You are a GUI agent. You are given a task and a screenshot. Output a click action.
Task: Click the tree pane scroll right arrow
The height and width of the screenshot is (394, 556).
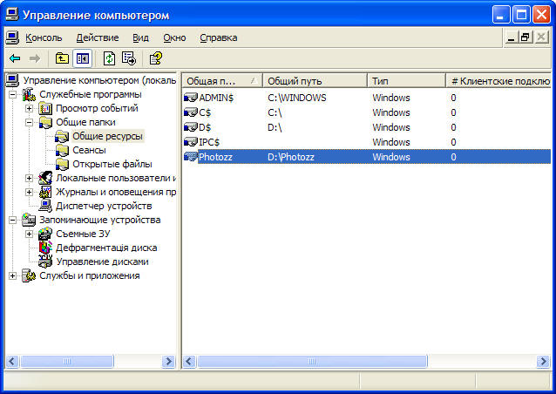(x=168, y=362)
